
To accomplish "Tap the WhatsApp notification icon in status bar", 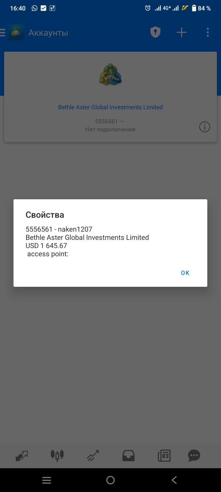I will point(35,8).
